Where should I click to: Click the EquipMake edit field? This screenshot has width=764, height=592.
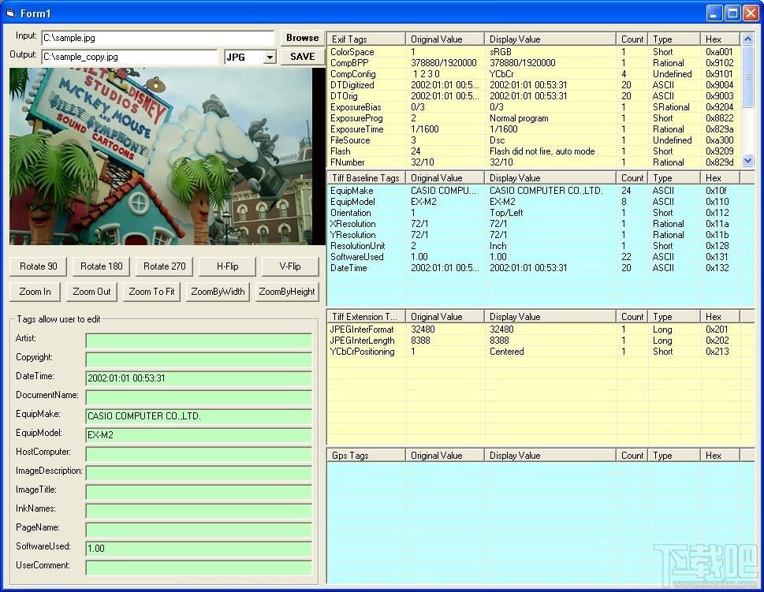click(199, 416)
